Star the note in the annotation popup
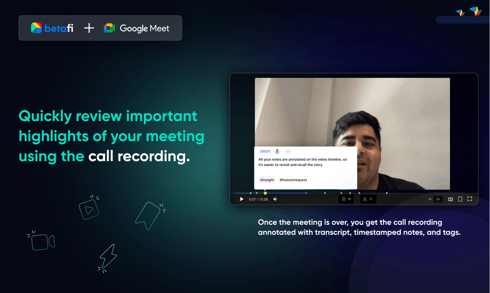Image resolution: width=490 pixels, height=293 pixels. click(x=288, y=152)
